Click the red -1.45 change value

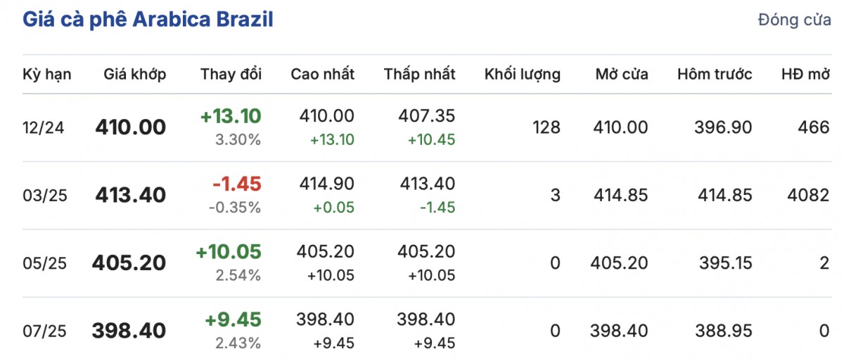236,184
